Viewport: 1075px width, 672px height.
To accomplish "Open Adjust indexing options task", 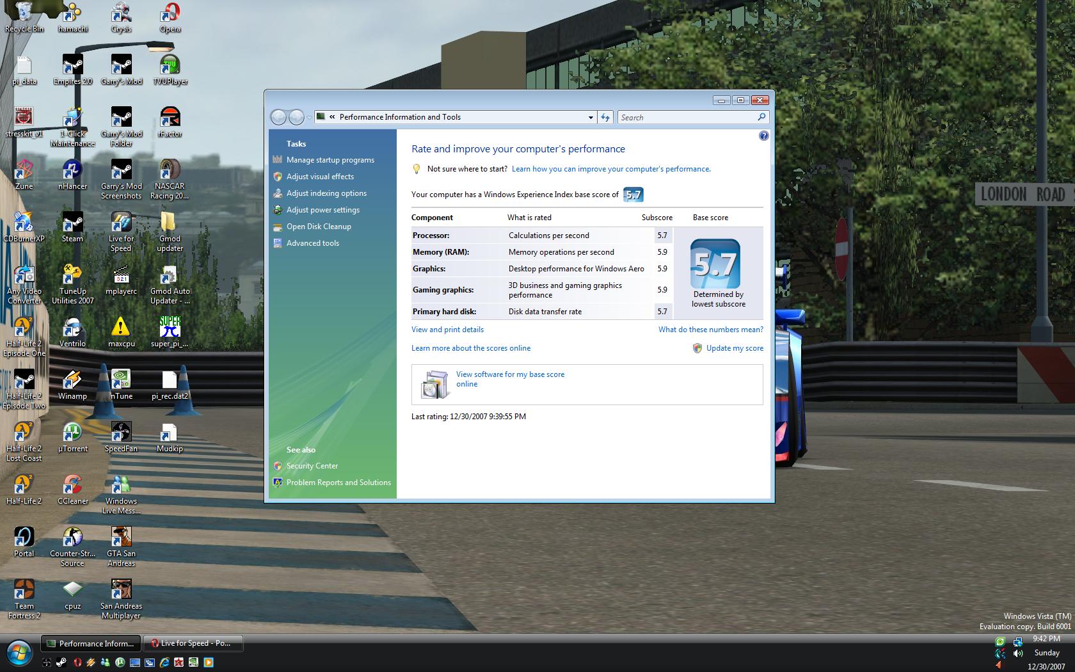I will (x=326, y=193).
